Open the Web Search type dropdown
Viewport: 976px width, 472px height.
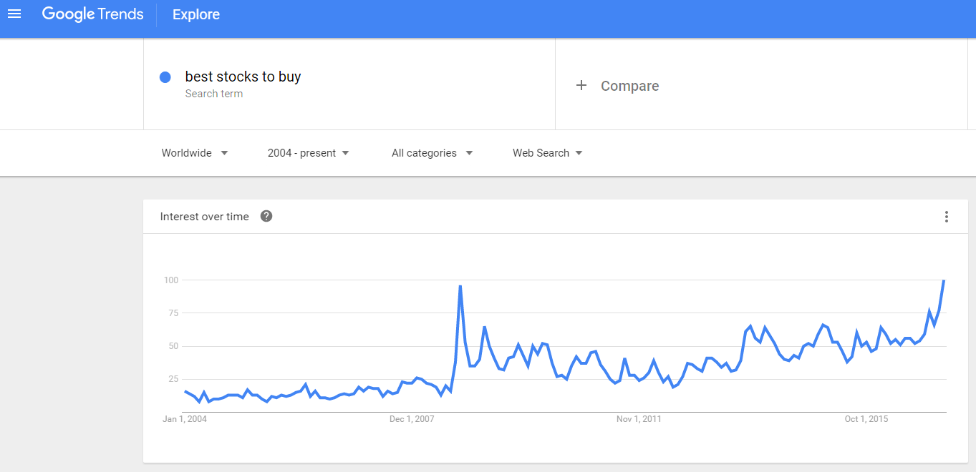point(547,153)
